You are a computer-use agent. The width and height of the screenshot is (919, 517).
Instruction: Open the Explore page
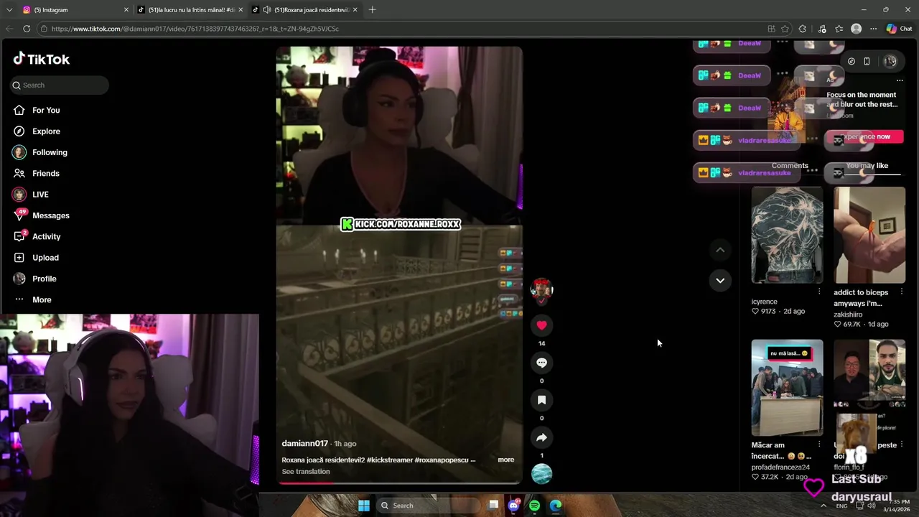(x=46, y=131)
